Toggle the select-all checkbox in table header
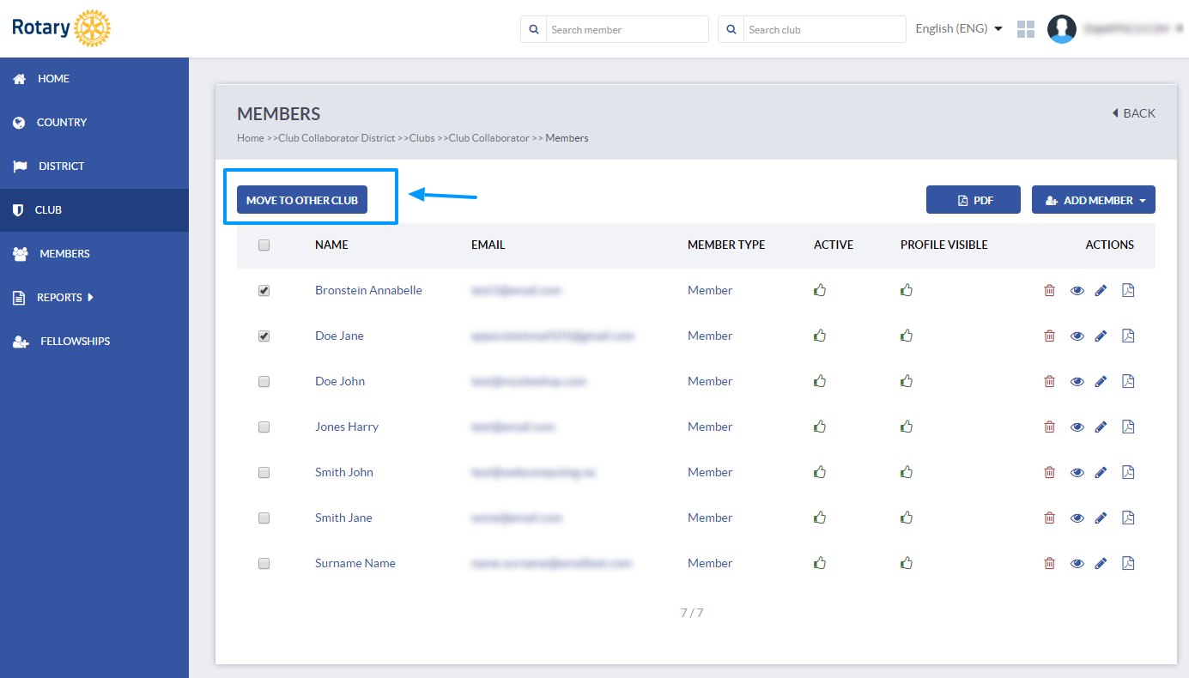1189x678 pixels. tap(264, 245)
